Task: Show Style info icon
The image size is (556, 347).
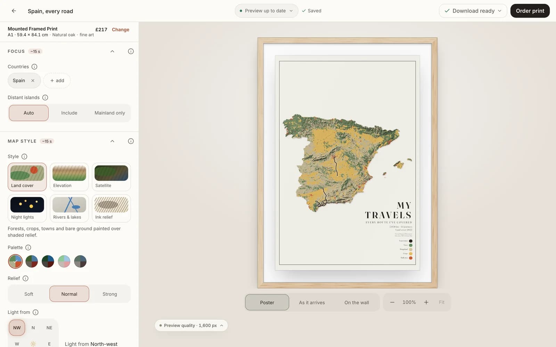Action: click(x=24, y=156)
